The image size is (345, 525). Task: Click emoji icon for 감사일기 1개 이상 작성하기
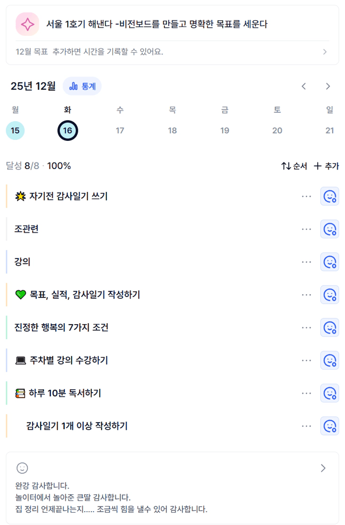[x=330, y=426]
